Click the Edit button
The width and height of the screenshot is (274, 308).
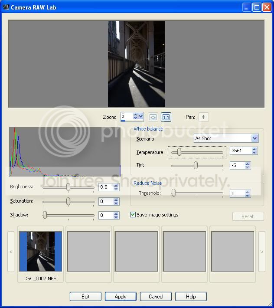(85, 296)
